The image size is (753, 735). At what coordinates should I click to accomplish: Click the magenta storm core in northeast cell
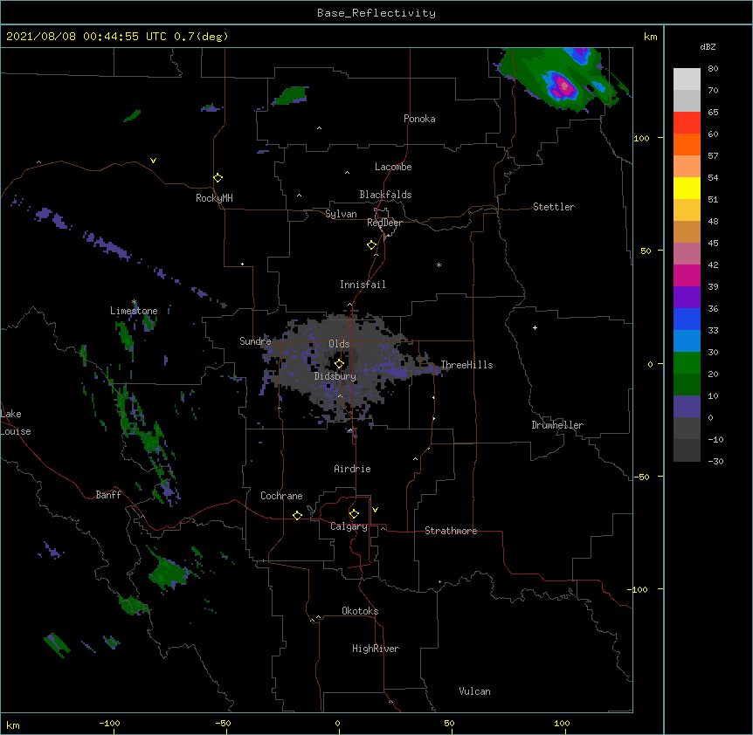click(x=565, y=86)
